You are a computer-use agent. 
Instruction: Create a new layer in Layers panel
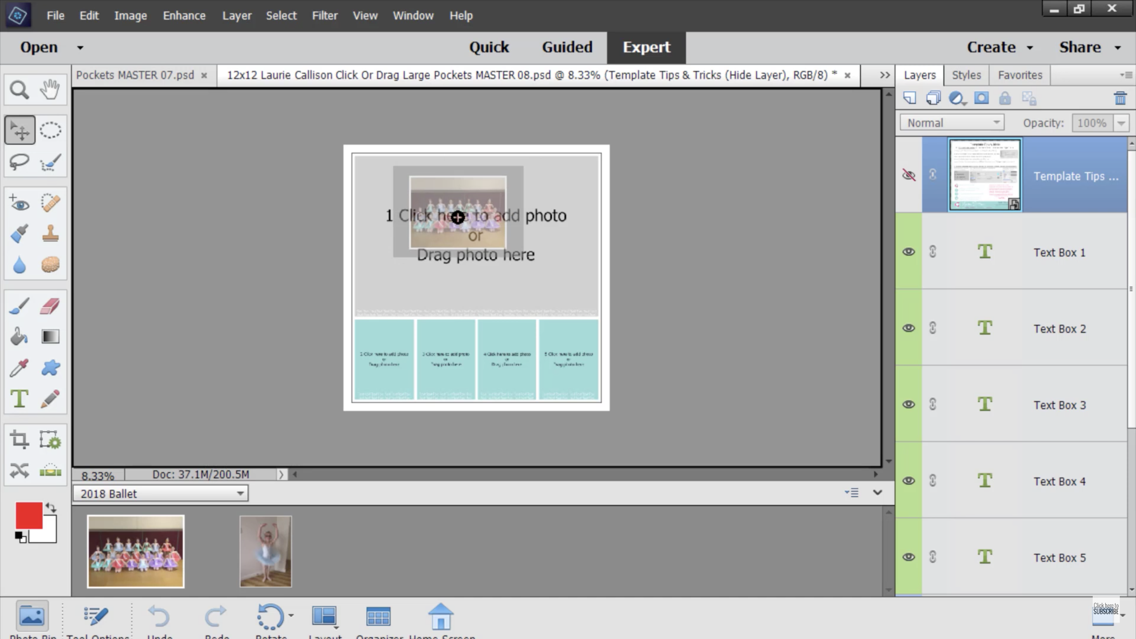[x=909, y=98]
